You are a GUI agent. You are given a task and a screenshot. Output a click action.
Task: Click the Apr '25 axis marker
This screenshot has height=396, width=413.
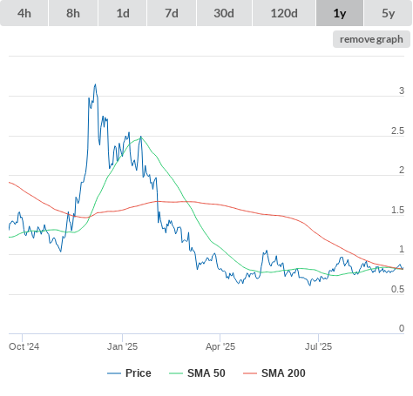220,346
